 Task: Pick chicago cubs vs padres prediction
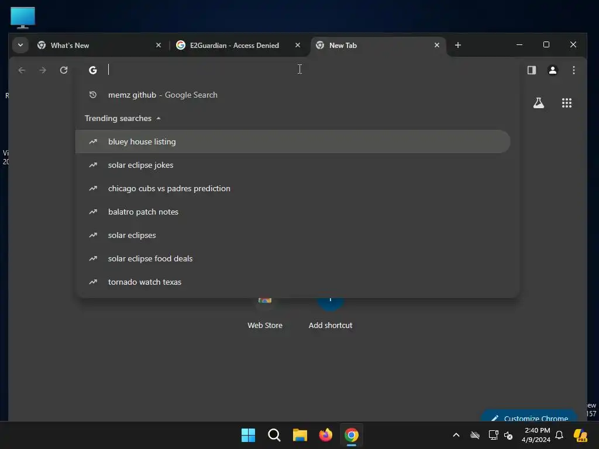(293, 189)
